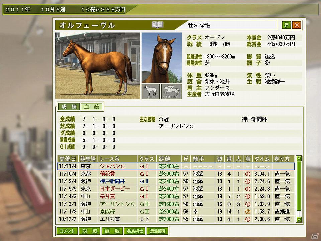The width and height of the screenshot is (321, 241).
Task: Select the ジャパンC race row
Action: point(176,166)
